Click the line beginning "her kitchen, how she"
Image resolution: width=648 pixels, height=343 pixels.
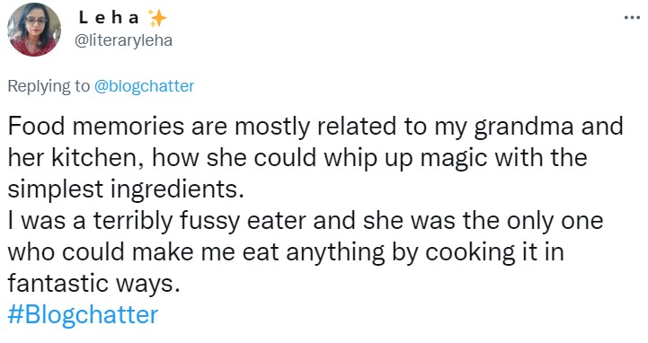[x=297, y=158]
